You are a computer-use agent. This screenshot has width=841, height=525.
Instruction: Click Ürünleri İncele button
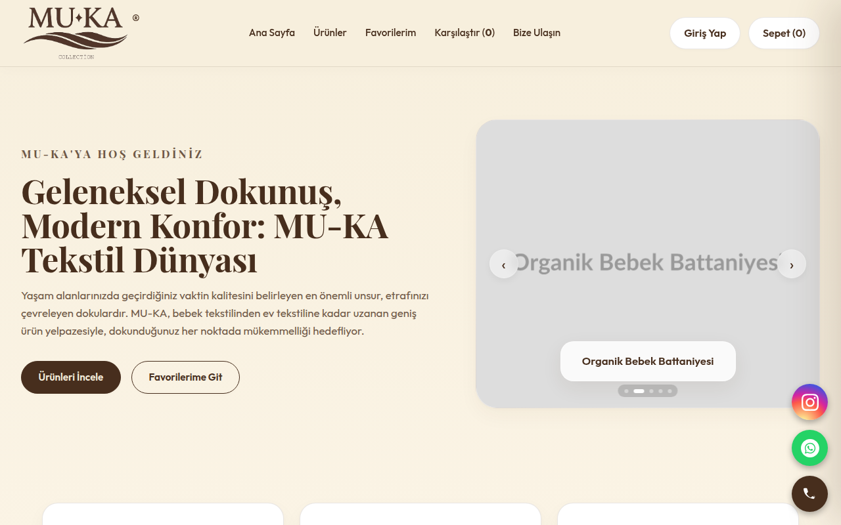pos(71,377)
